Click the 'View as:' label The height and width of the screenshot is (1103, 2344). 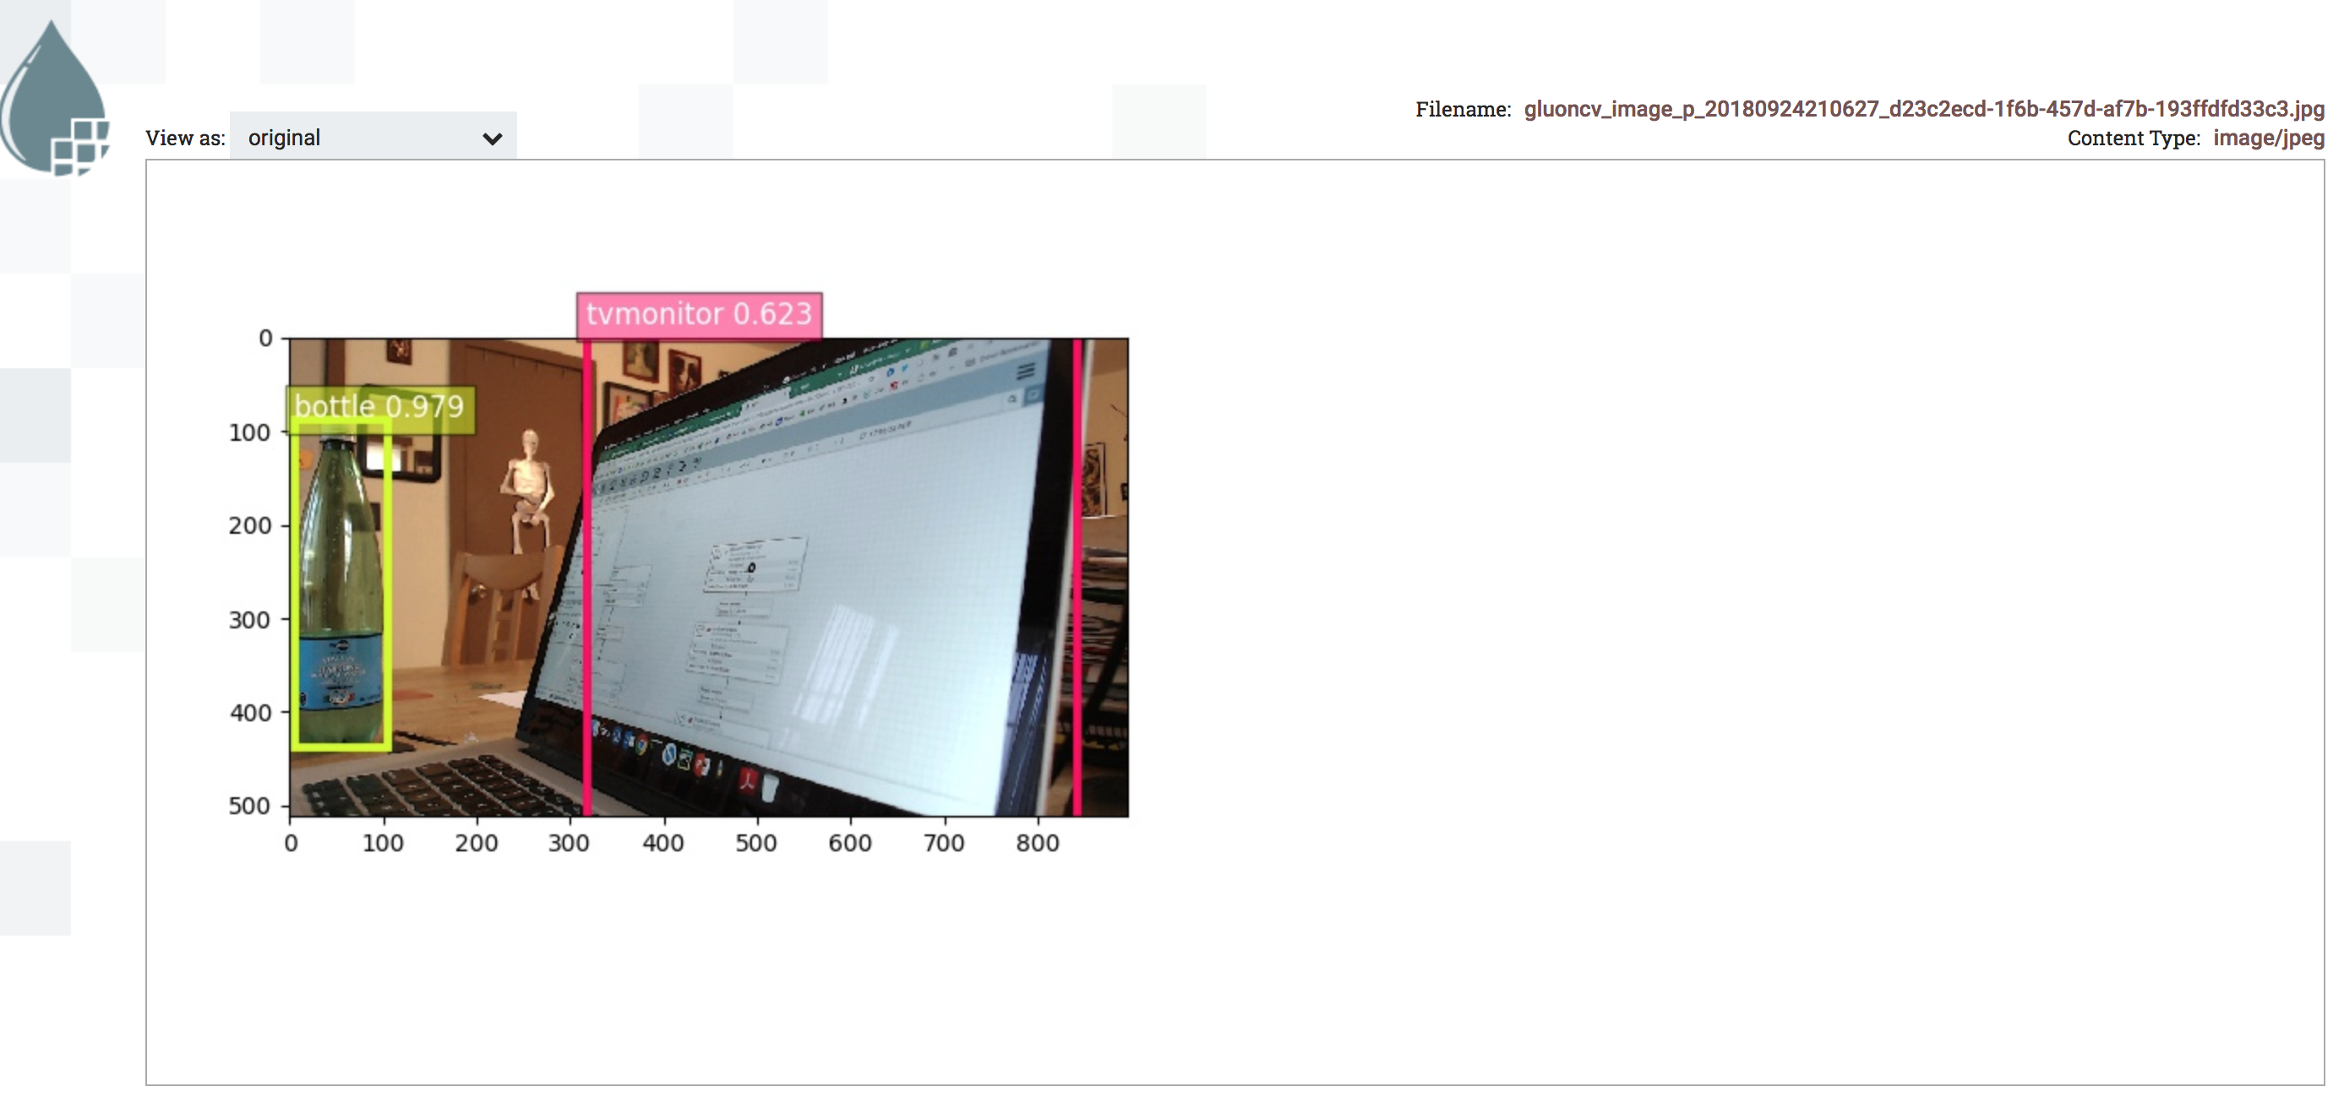(x=185, y=139)
